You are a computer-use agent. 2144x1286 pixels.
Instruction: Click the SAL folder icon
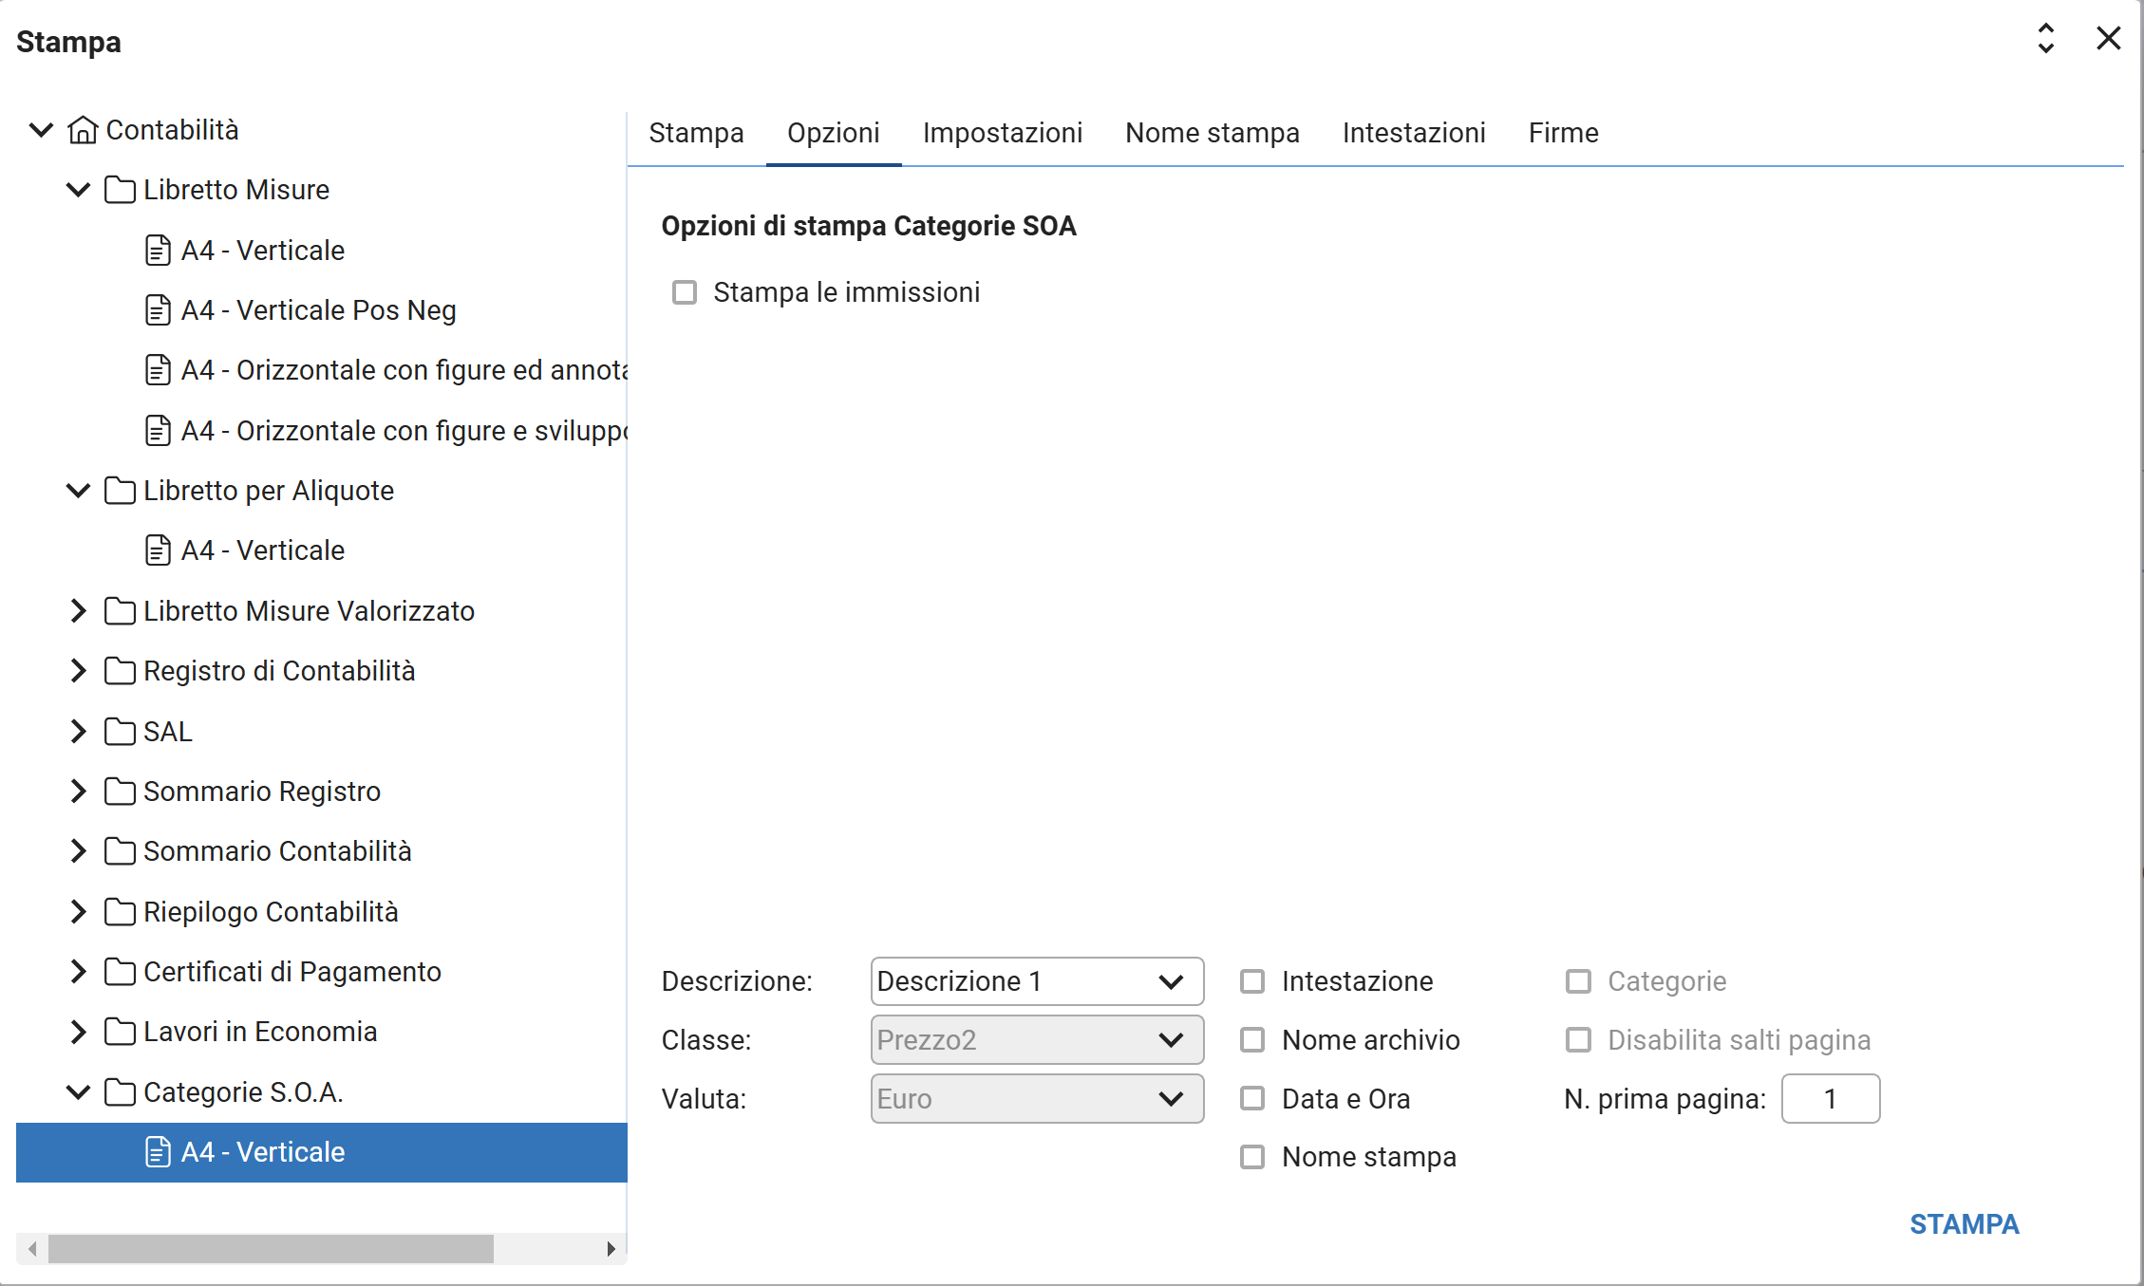[120, 732]
